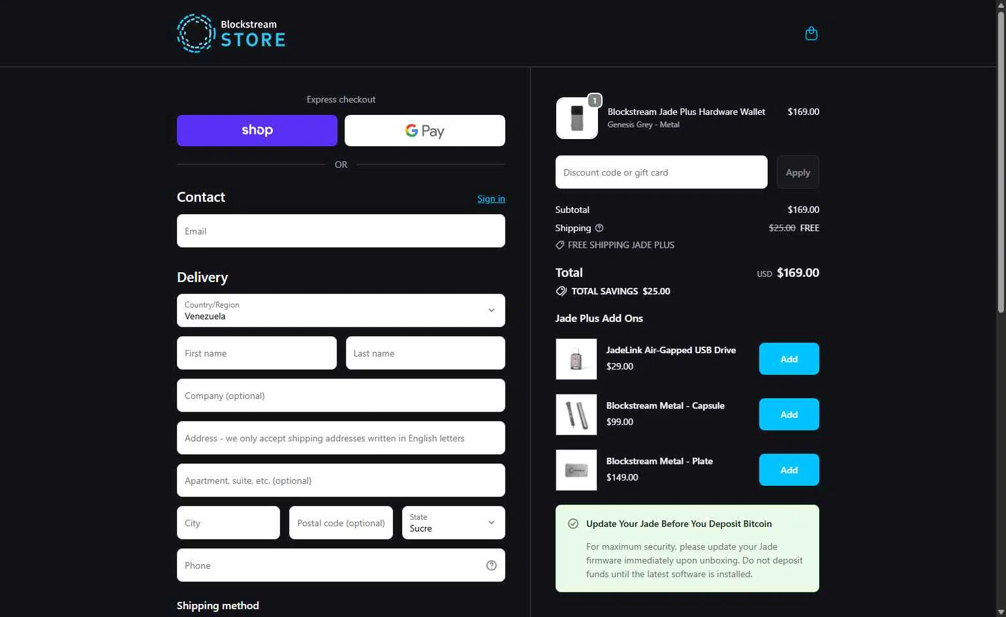Click the 'Blockstream Metal - Capsule' name
The image size is (1006, 617).
[665, 405]
